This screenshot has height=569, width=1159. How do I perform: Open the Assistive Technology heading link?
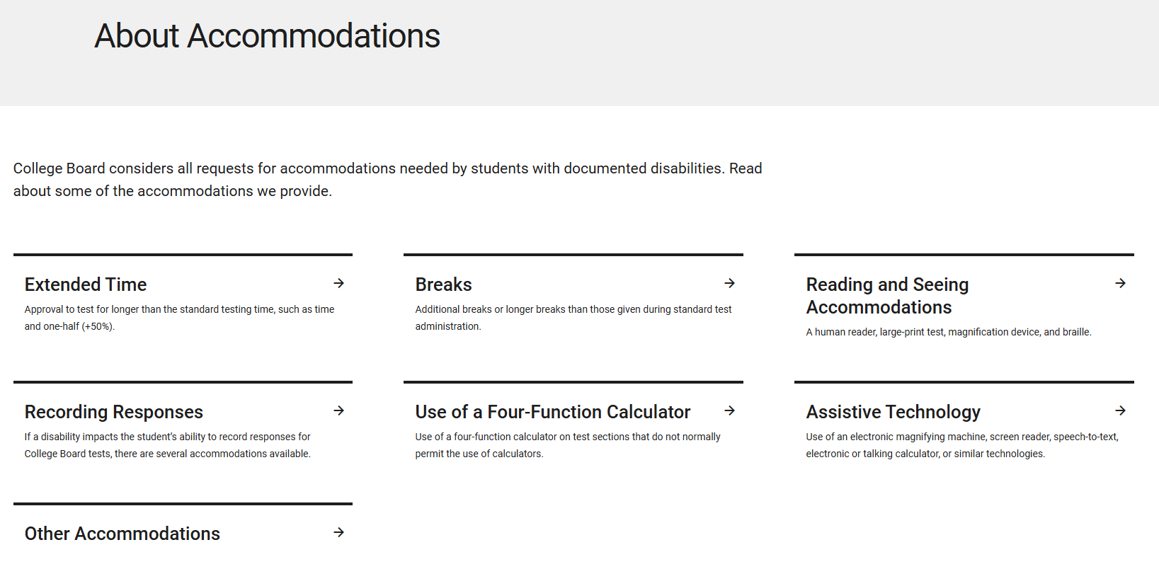(x=893, y=412)
